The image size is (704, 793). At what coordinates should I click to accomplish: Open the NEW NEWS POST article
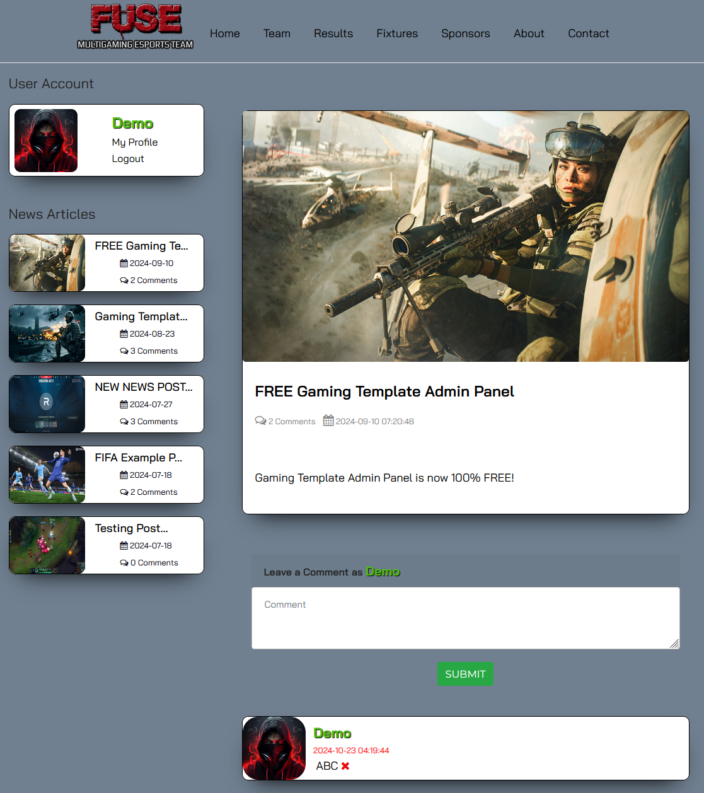pyautogui.click(x=144, y=387)
